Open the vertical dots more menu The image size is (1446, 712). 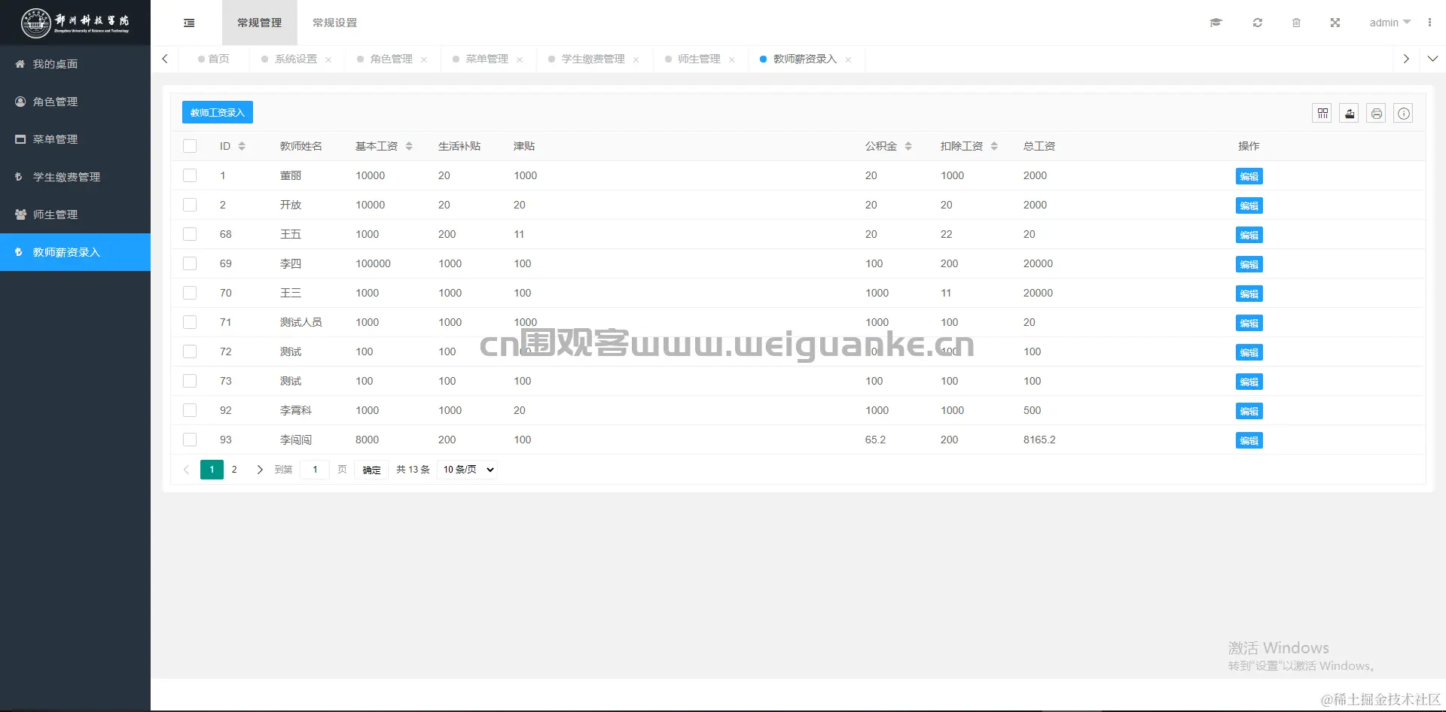click(1429, 23)
